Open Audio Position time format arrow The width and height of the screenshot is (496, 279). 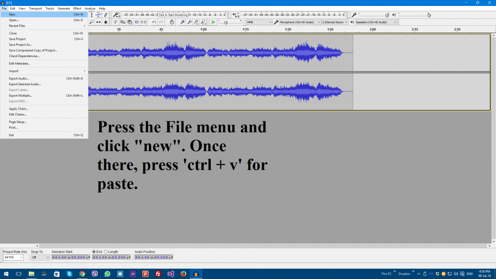coord(172,258)
